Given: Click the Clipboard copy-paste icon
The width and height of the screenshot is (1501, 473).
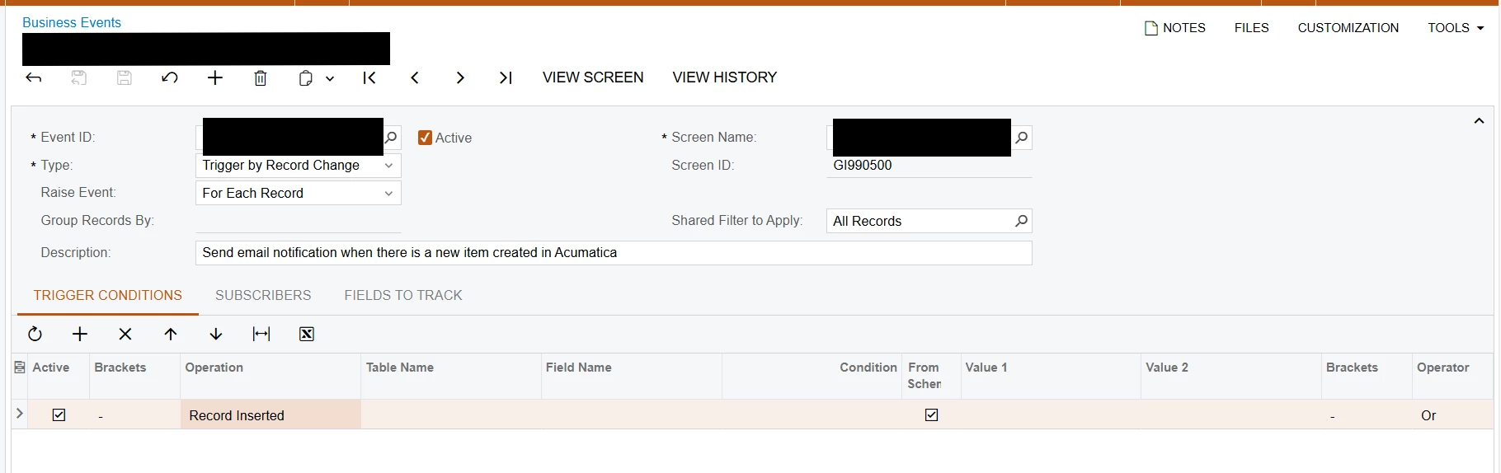Looking at the screenshot, I should [x=306, y=77].
